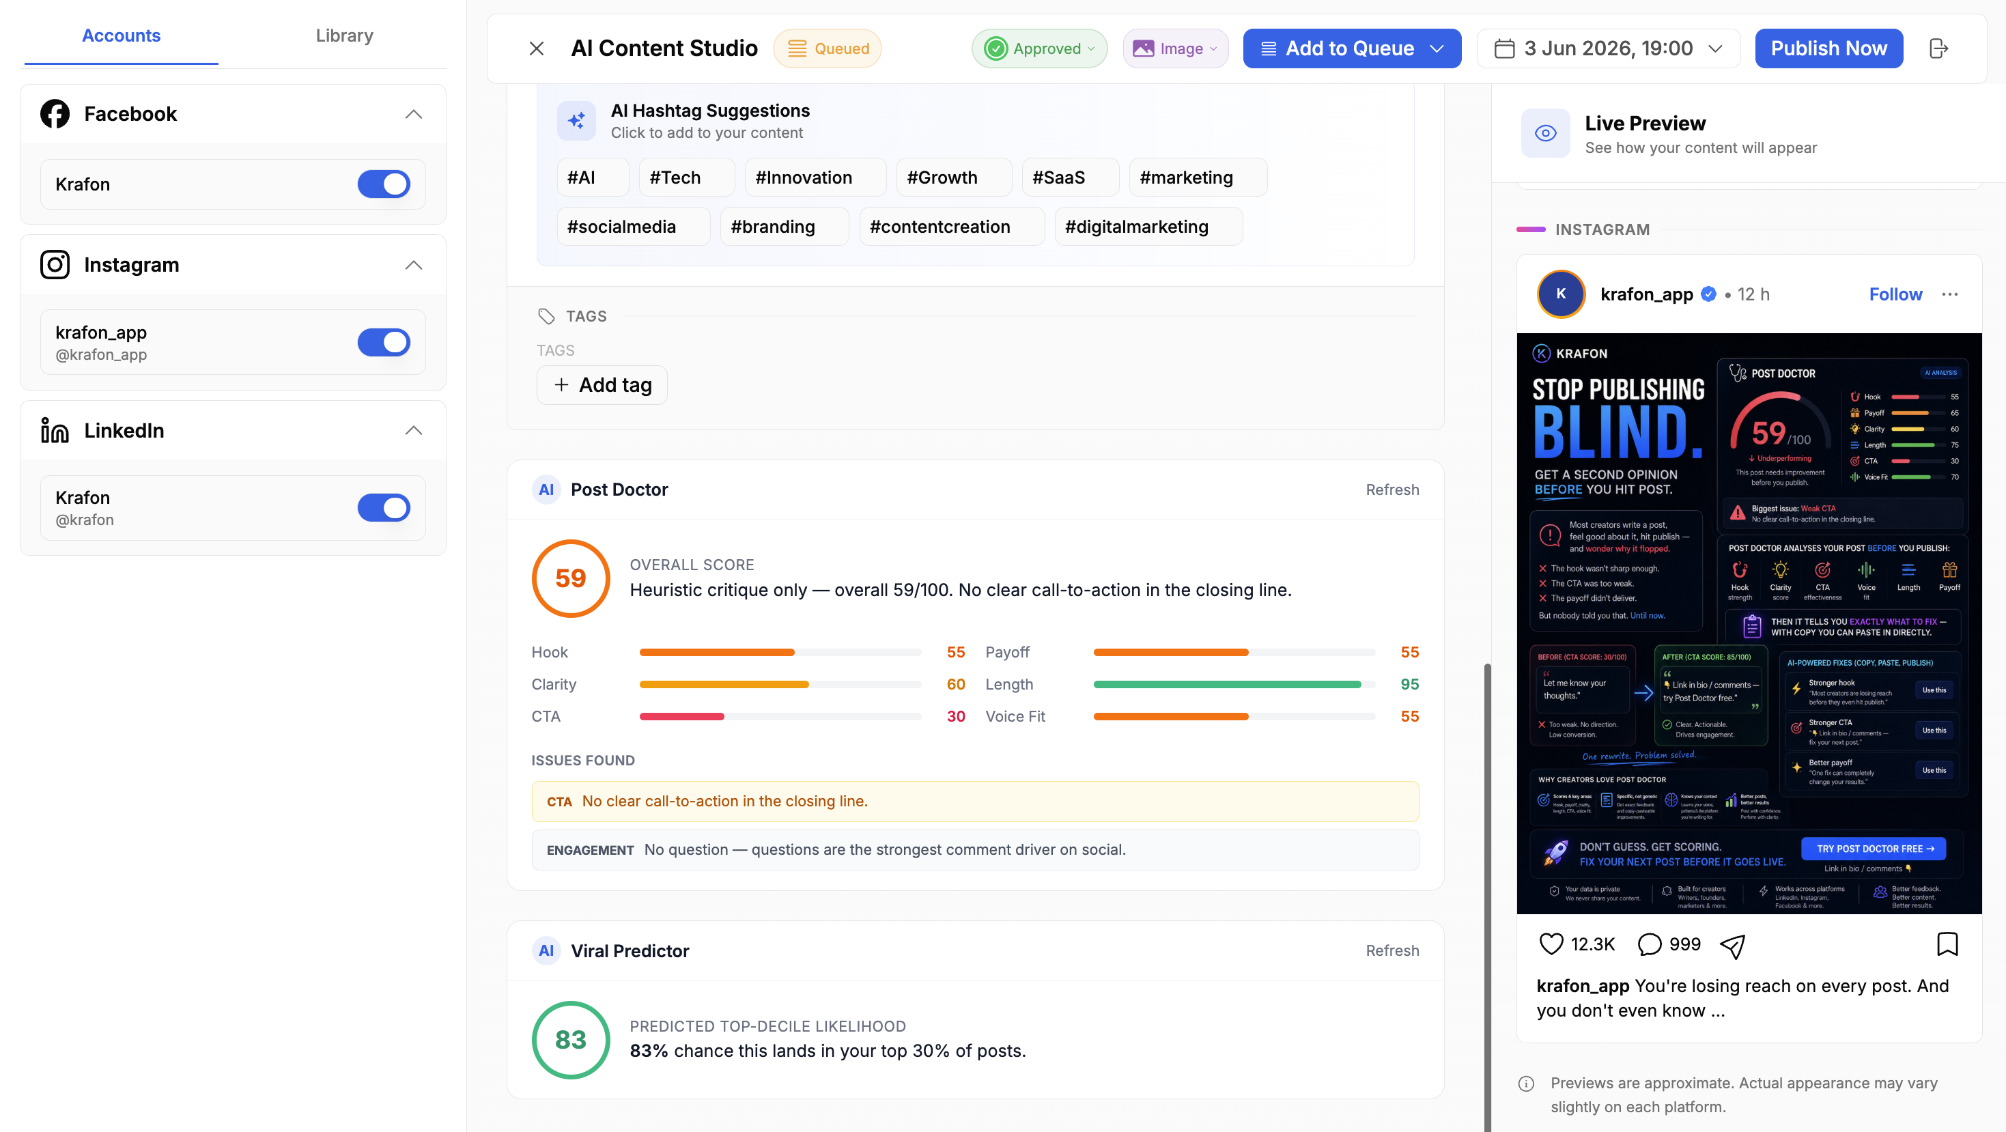
Task: Click the Hook score progress bar
Action: tap(780, 653)
